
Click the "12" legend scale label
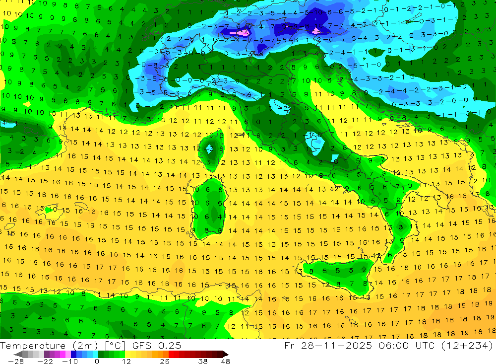126,361
